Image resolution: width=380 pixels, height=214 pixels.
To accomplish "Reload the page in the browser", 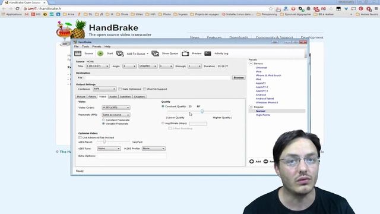I will (x=17, y=8).
